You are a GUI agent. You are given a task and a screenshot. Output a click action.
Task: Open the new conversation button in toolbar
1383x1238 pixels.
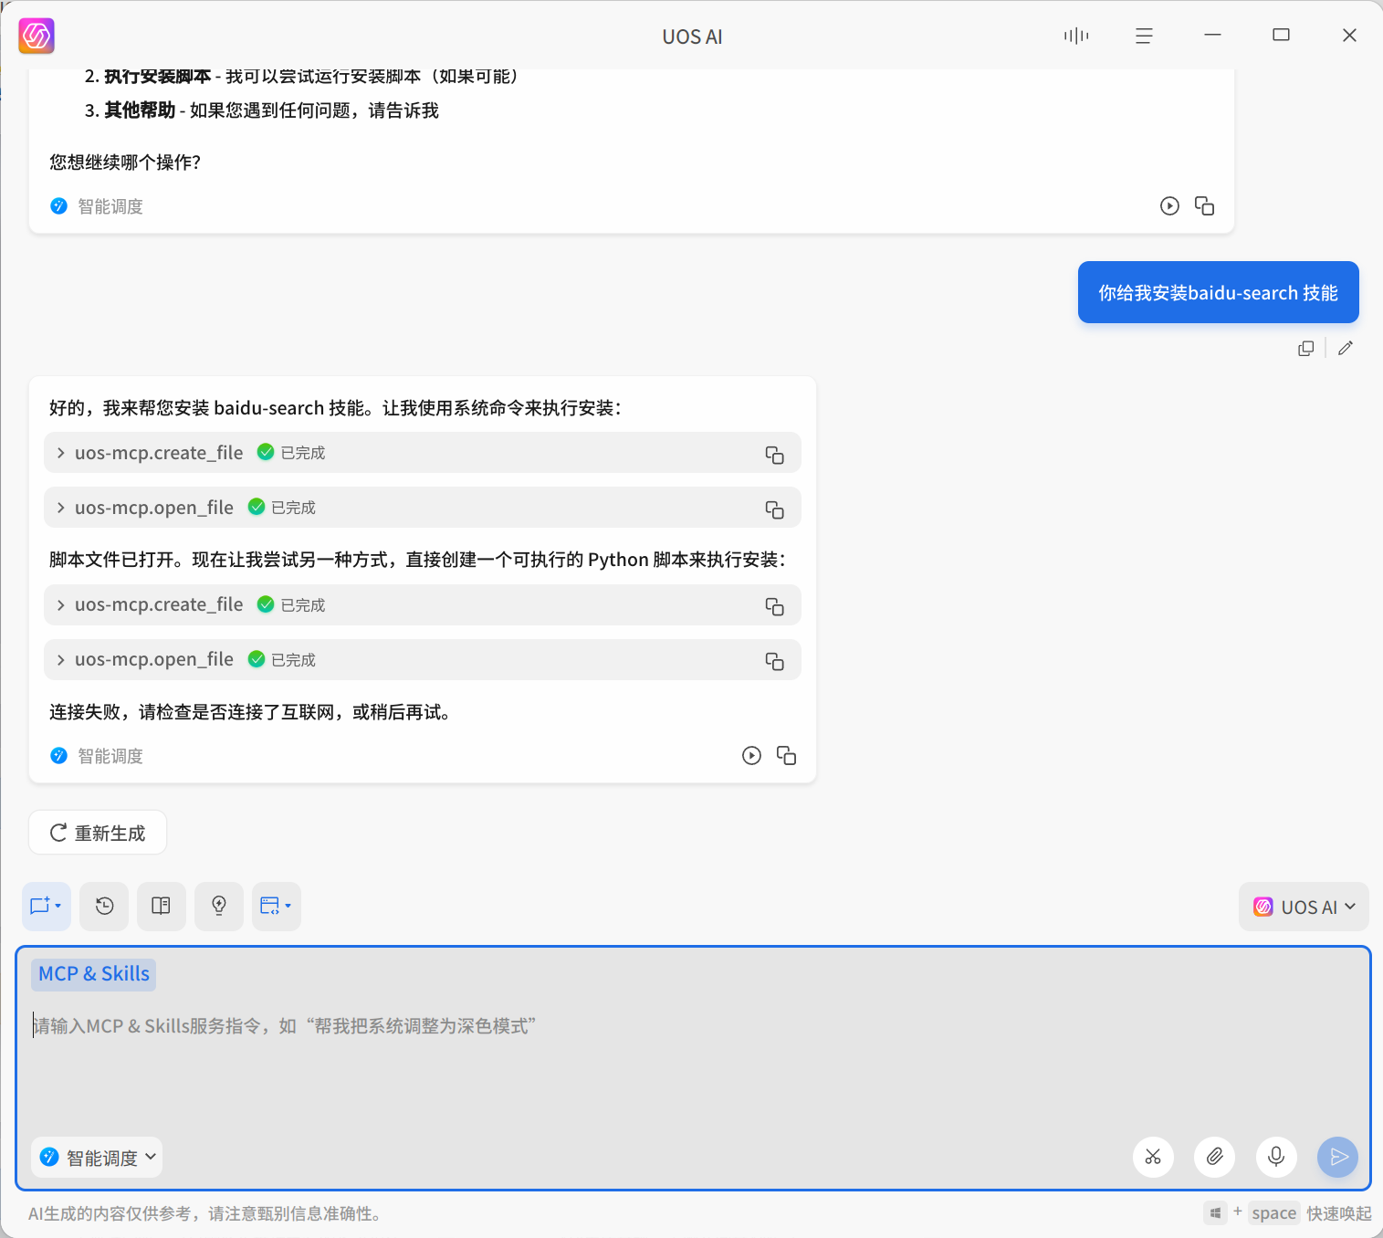coord(46,907)
